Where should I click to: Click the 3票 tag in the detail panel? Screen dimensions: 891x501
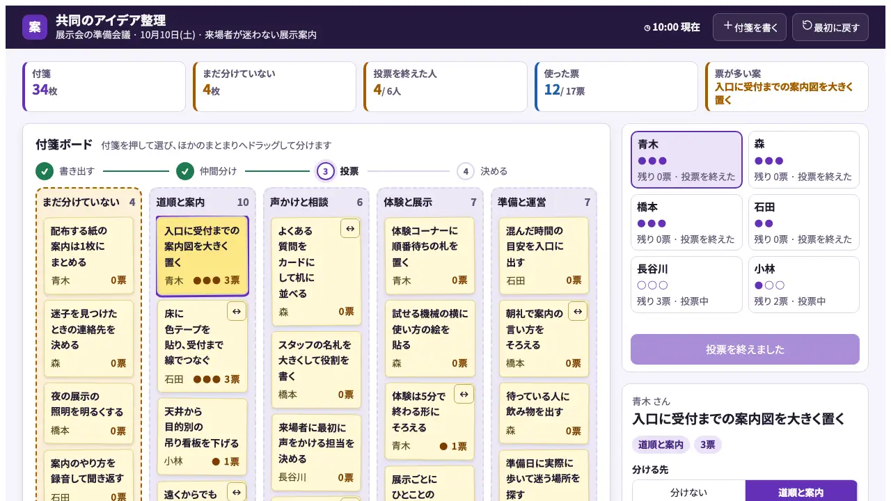(708, 445)
